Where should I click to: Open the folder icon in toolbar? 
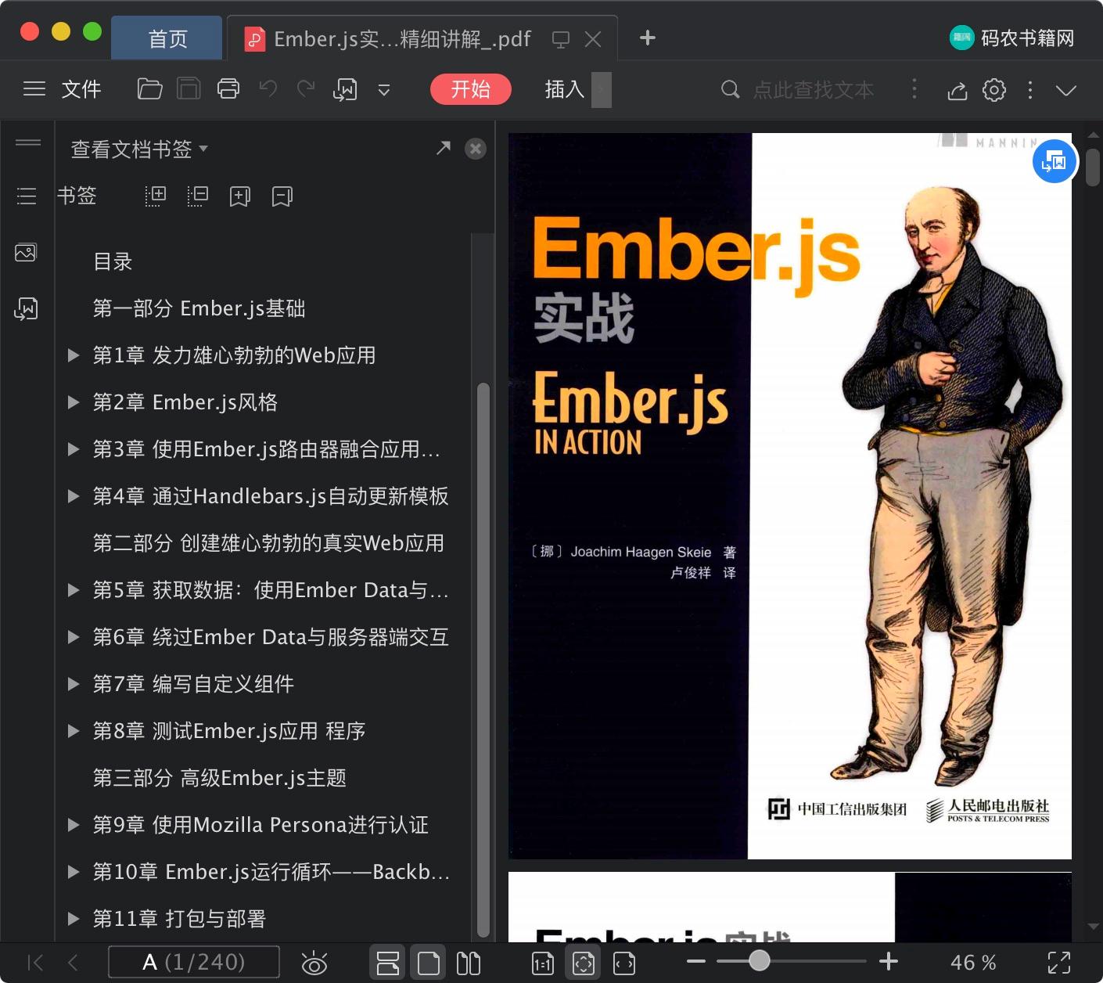click(x=149, y=89)
